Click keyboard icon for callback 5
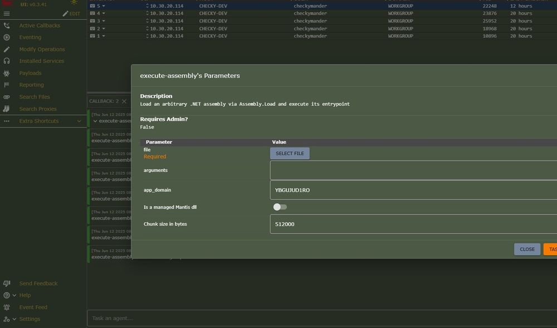Screen dimensions: 557x328 click(92, 6)
